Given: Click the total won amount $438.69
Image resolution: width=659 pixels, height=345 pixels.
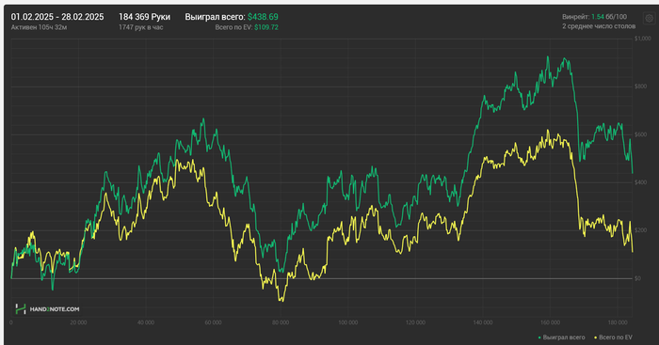Looking at the screenshot, I should tap(263, 17).
